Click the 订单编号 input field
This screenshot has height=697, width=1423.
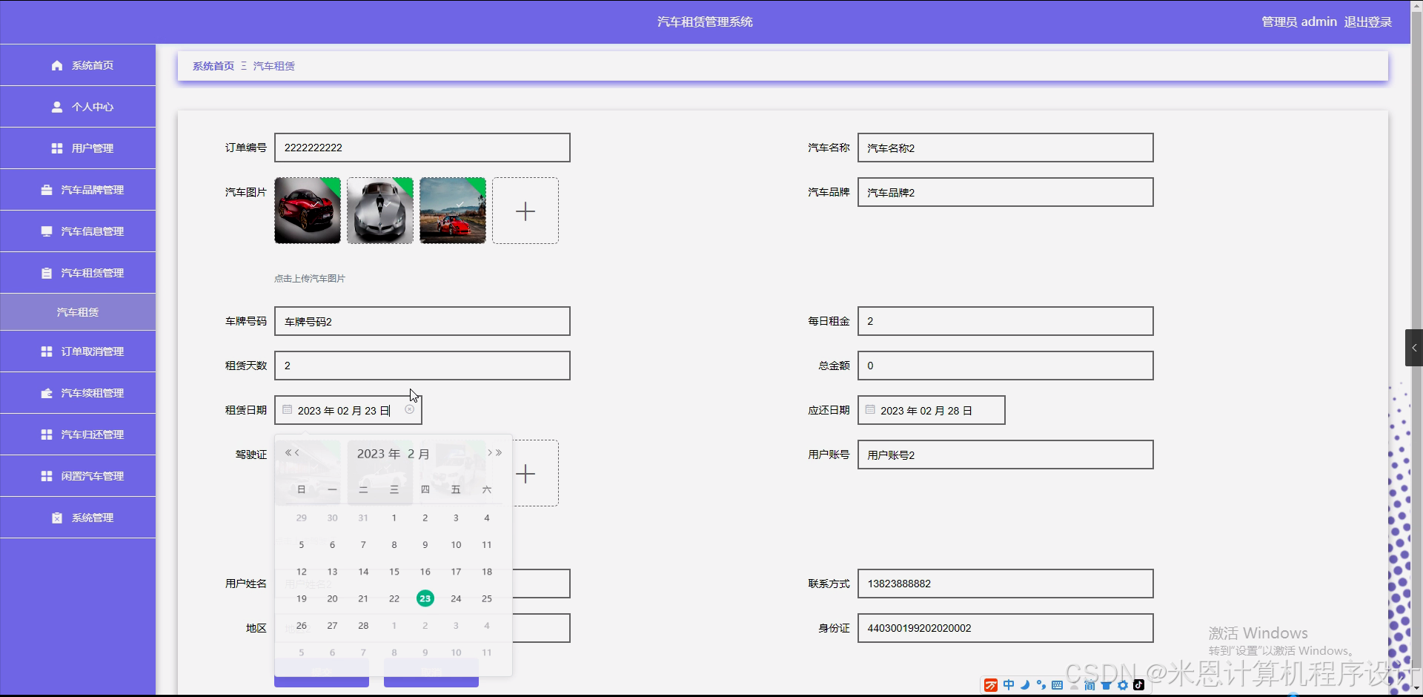pos(422,148)
